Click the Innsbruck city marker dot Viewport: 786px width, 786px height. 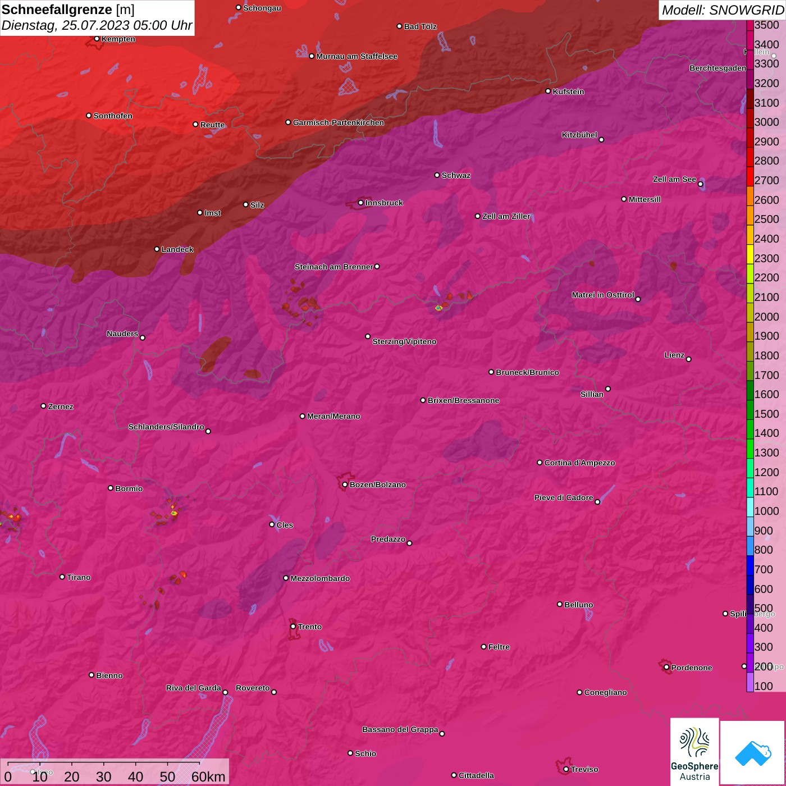click(361, 203)
